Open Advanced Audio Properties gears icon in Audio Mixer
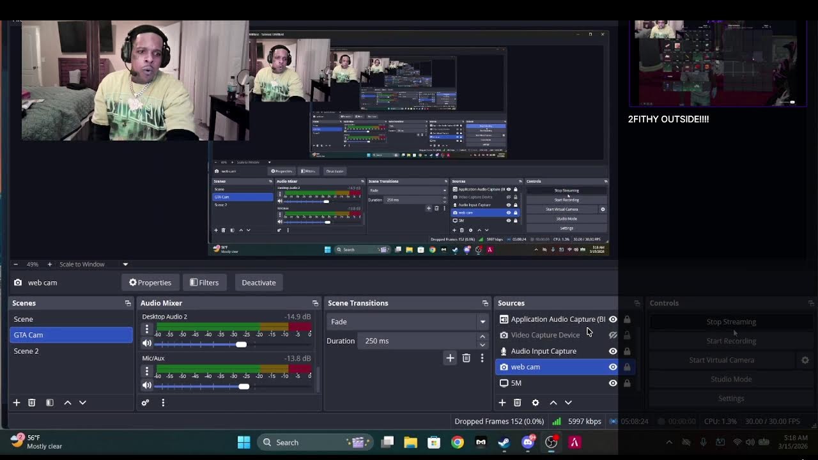The image size is (818, 460). point(145,402)
